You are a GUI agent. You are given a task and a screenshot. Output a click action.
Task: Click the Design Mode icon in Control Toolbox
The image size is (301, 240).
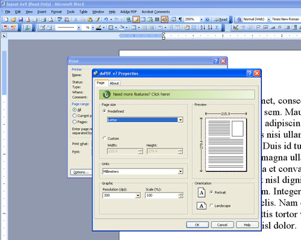point(235,28)
